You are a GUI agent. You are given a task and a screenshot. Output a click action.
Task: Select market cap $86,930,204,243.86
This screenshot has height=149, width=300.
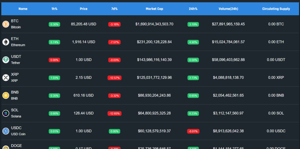[x=154, y=95]
